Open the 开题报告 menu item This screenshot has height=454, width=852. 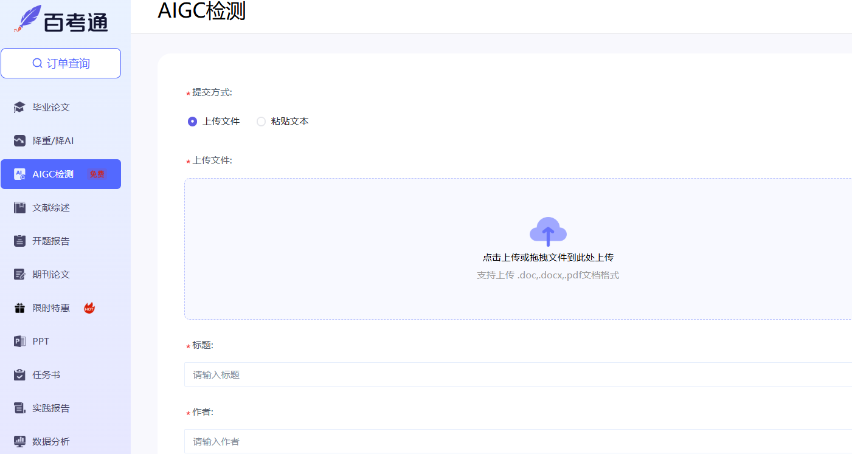tap(61, 241)
